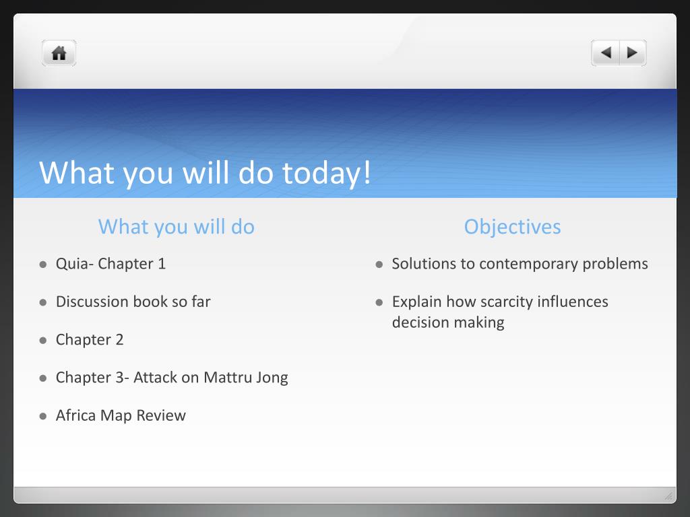The width and height of the screenshot is (690, 517).
Task: Advance to next slide with right arrow
Action: point(633,53)
